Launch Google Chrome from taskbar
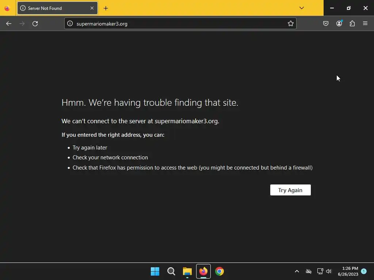Image resolution: width=374 pixels, height=280 pixels. click(220, 271)
